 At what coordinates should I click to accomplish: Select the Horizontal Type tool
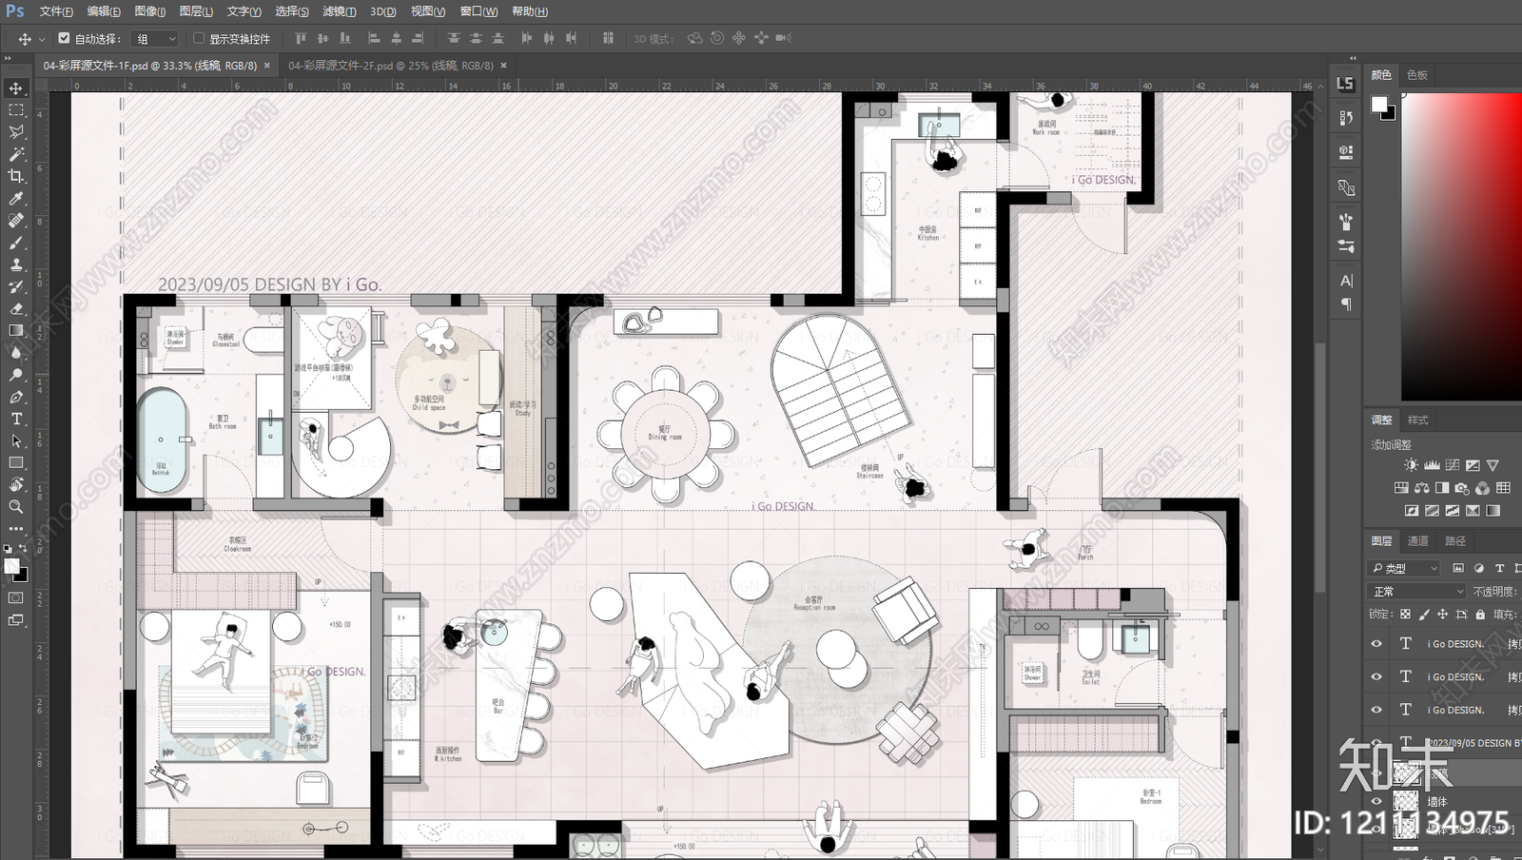point(16,419)
